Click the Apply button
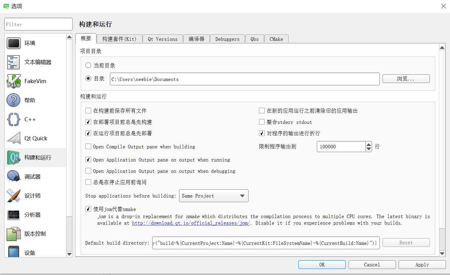Image resolution: width=450 pixels, height=275 pixels. point(422,265)
